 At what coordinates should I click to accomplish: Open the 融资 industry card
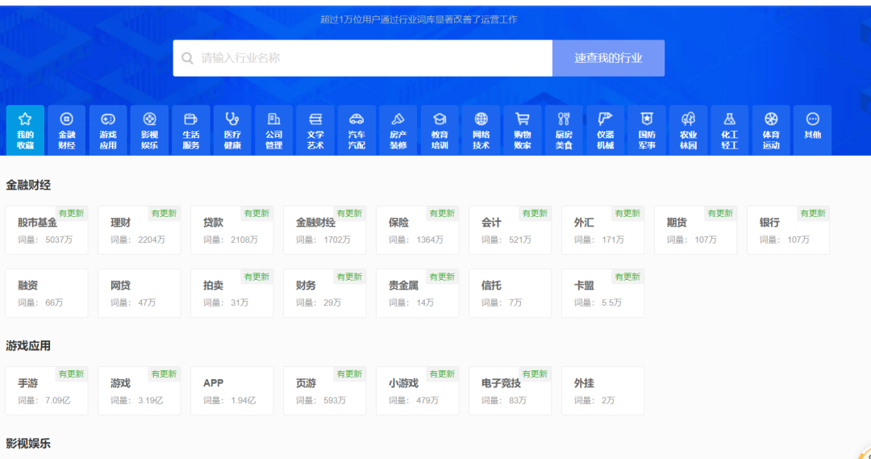47,294
